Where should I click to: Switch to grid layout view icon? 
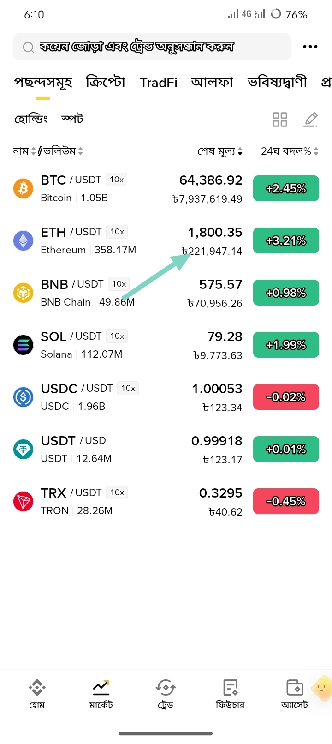point(280,120)
